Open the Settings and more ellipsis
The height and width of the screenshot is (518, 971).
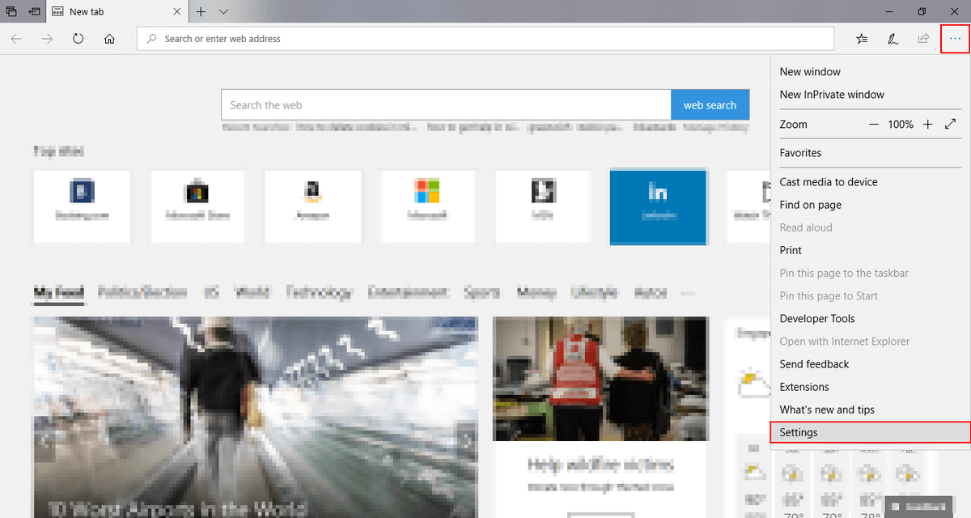pyautogui.click(x=956, y=38)
